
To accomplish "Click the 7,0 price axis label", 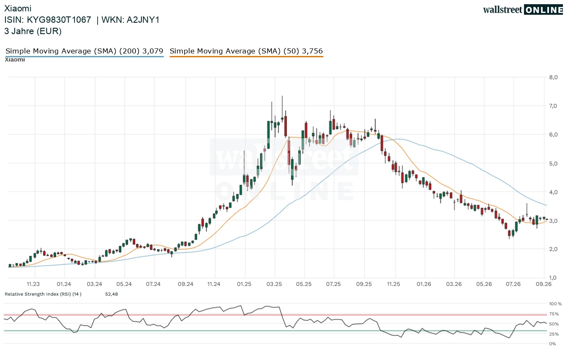I will pos(553,106).
